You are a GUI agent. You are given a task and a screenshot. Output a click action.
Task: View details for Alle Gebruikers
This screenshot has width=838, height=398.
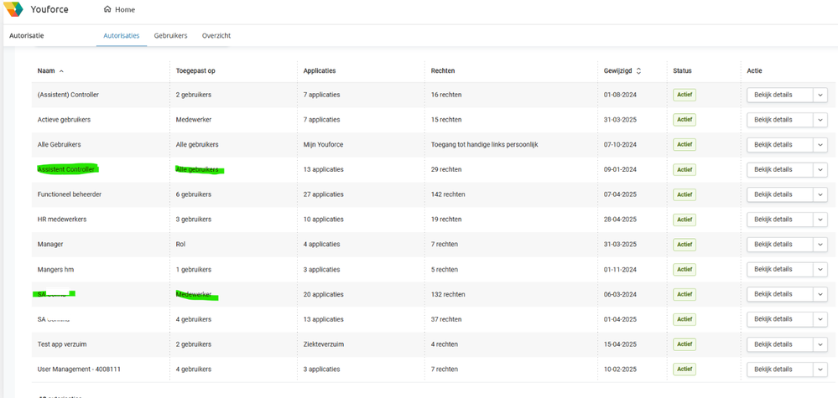tap(780, 145)
